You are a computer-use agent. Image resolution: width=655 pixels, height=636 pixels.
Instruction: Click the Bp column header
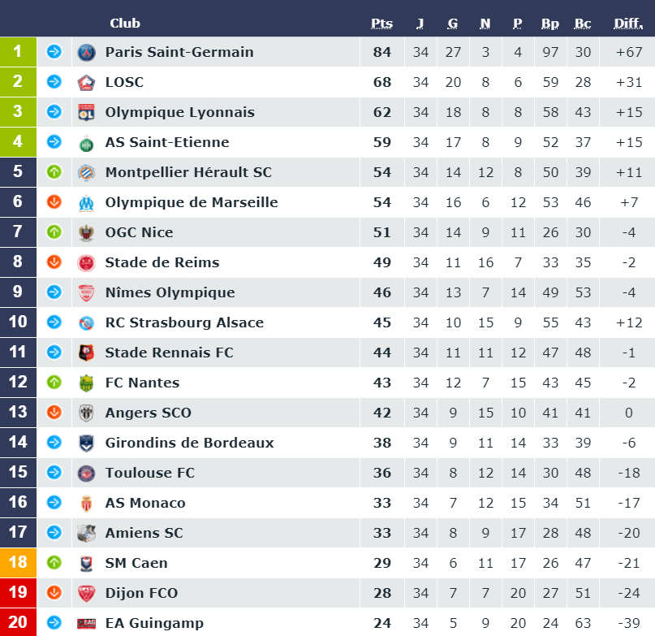pos(550,24)
